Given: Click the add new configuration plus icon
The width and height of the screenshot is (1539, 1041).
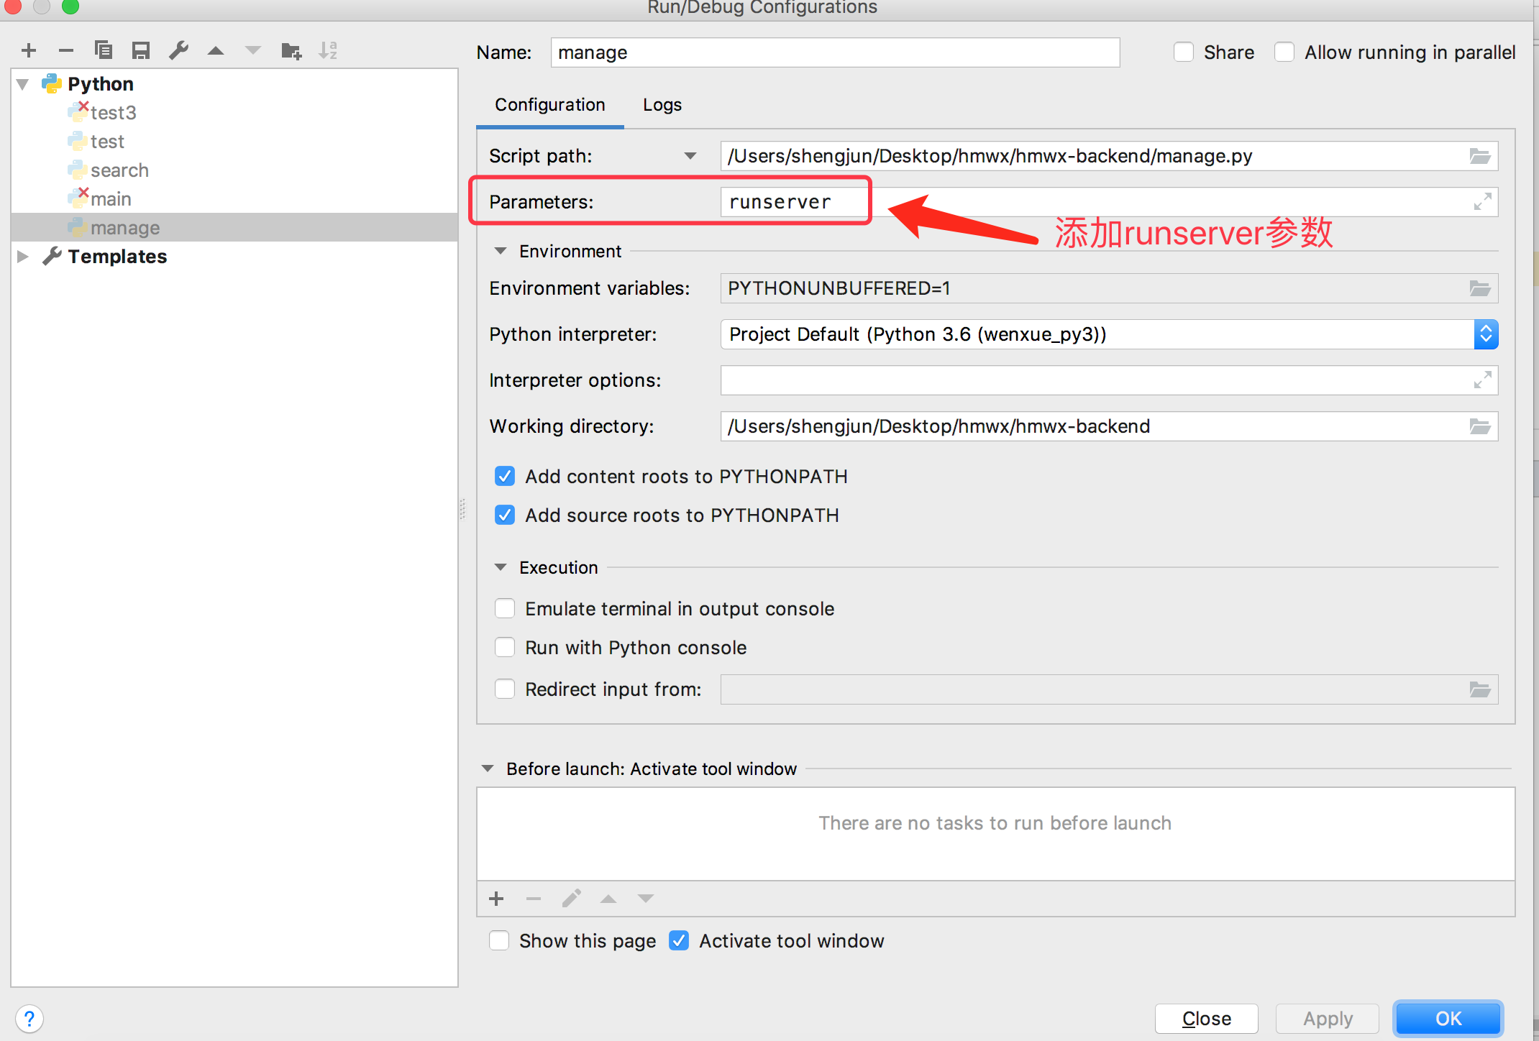Looking at the screenshot, I should (x=29, y=50).
